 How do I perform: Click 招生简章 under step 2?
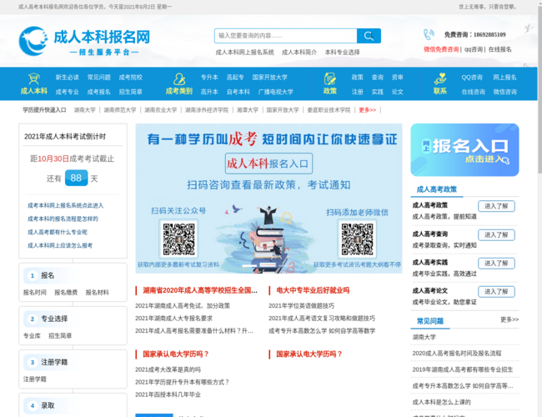[x=60, y=336]
